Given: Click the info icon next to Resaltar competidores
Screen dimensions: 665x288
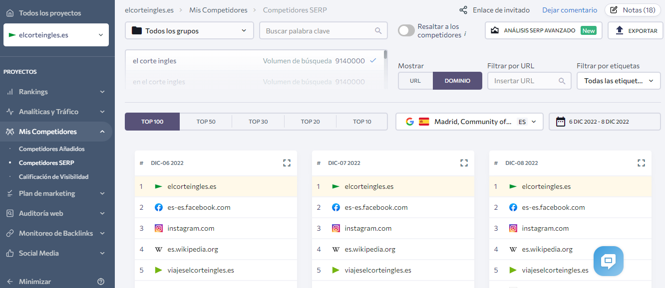Looking at the screenshot, I should (x=465, y=34).
